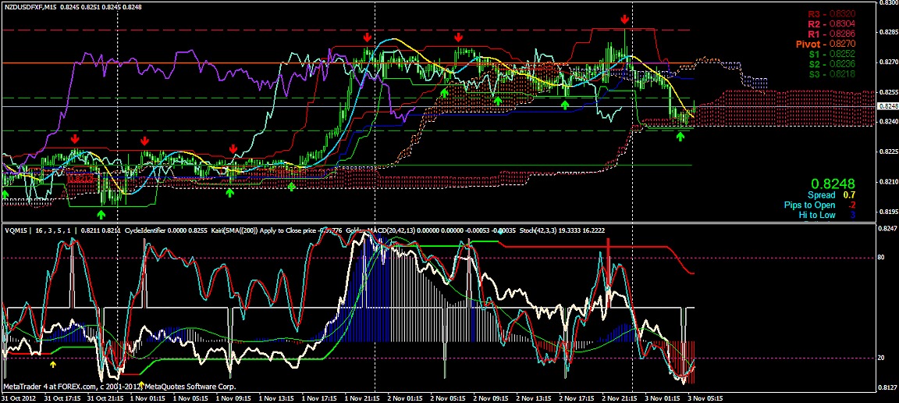Click the red down arrow nearest the 1 Nov 21:15 gridline
This screenshot has width=899, height=403.
tap(366, 37)
